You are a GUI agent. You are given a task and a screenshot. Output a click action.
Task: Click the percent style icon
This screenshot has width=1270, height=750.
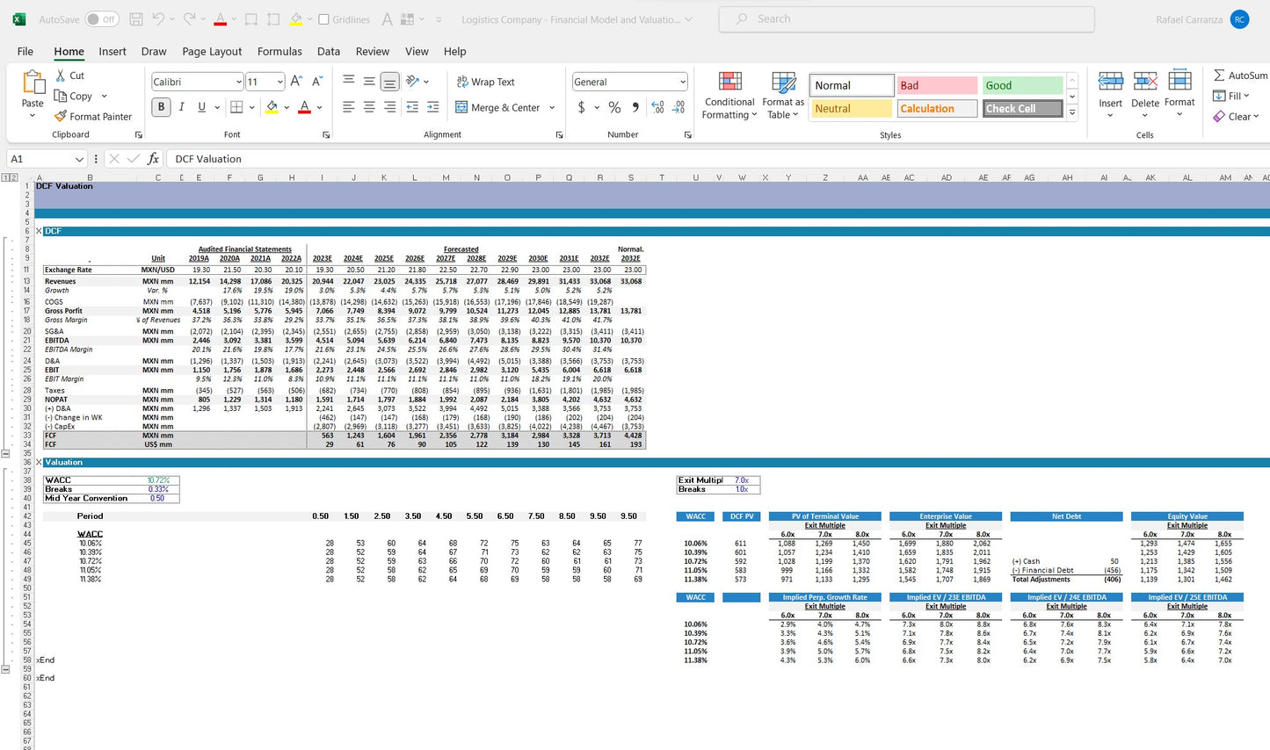pos(614,107)
